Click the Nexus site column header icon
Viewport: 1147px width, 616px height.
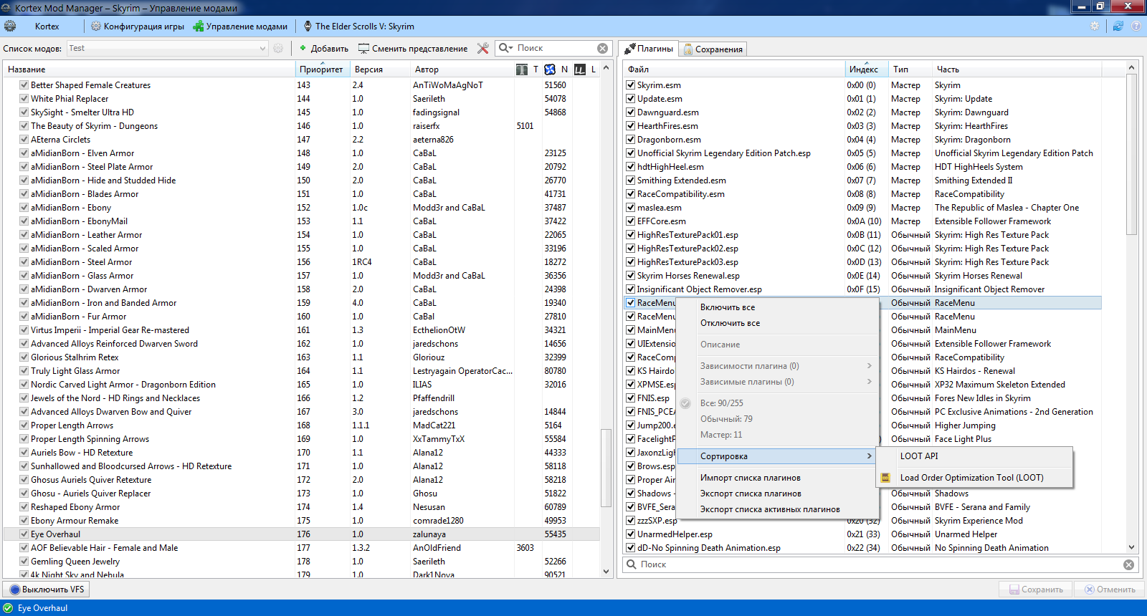pyautogui.click(x=550, y=69)
